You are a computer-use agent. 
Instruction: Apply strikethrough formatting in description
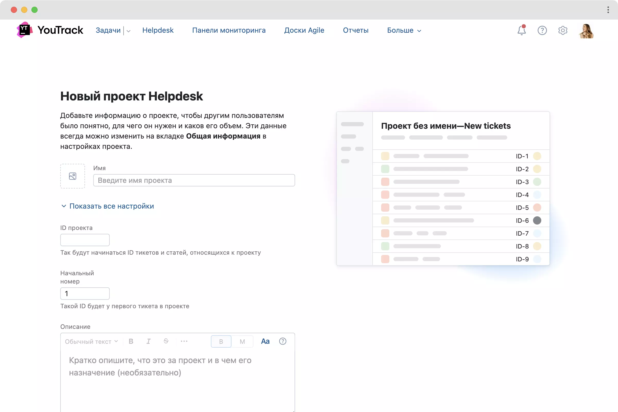pyautogui.click(x=166, y=341)
